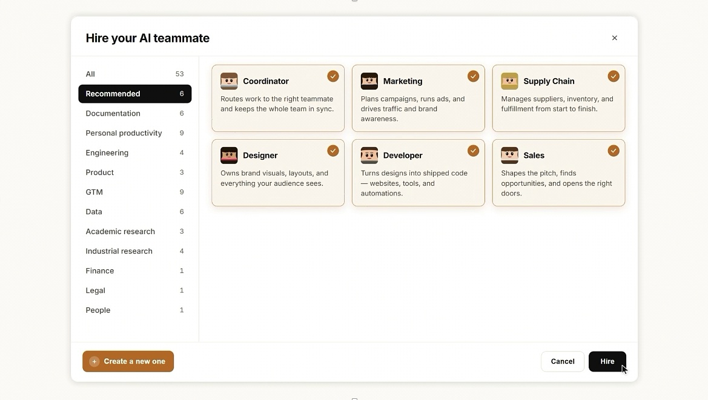Click the Marketing teammate avatar
This screenshot has height=400, width=708.
pyautogui.click(x=369, y=81)
